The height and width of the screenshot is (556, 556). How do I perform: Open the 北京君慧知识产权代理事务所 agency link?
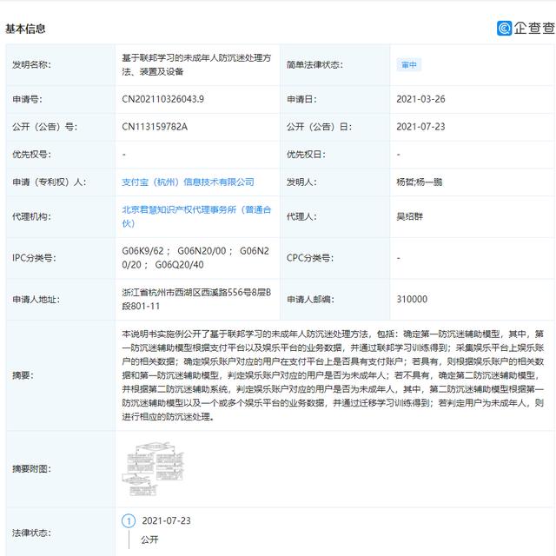(196, 216)
